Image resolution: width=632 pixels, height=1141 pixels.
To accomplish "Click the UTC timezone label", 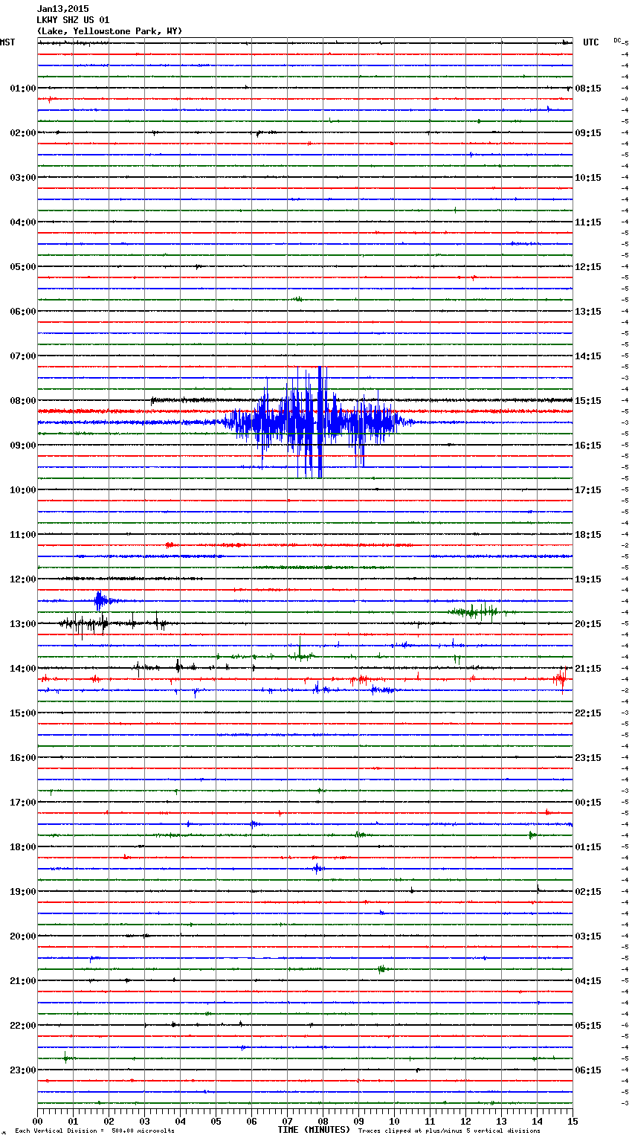I will tap(590, 42).
